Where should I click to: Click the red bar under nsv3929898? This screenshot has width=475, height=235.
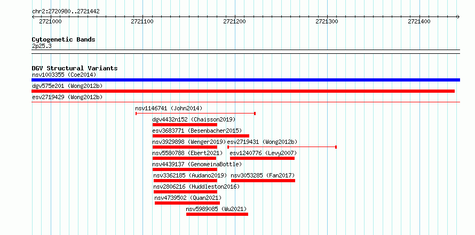[185, 147]
